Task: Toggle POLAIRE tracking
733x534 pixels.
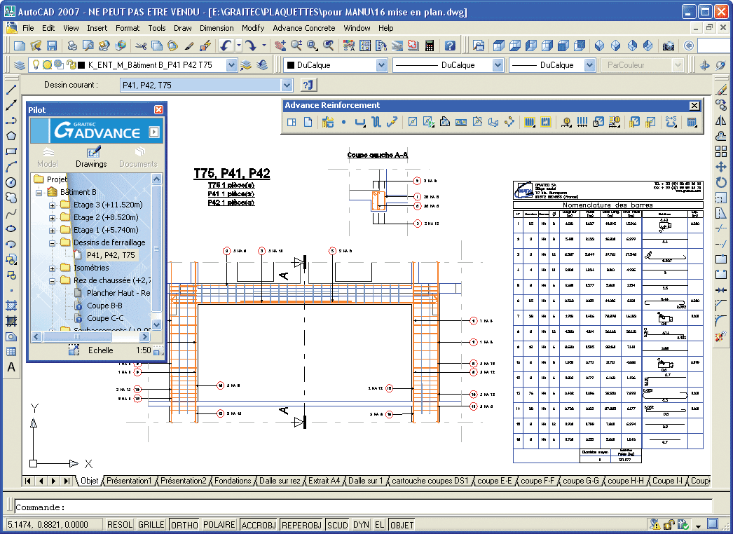Action: click(219, 525)
